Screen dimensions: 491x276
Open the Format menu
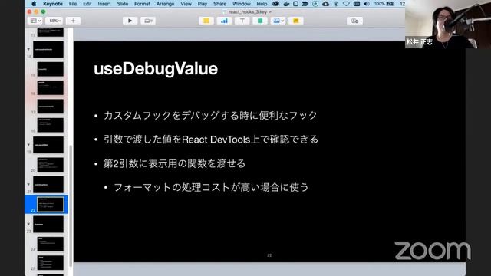coord(142,4)
